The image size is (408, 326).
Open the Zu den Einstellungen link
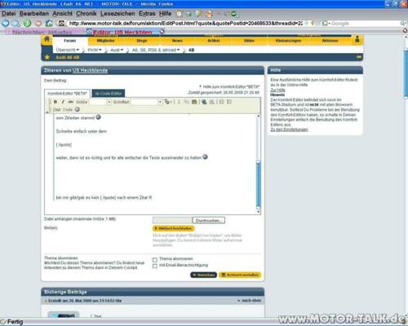tap(289, 130)
